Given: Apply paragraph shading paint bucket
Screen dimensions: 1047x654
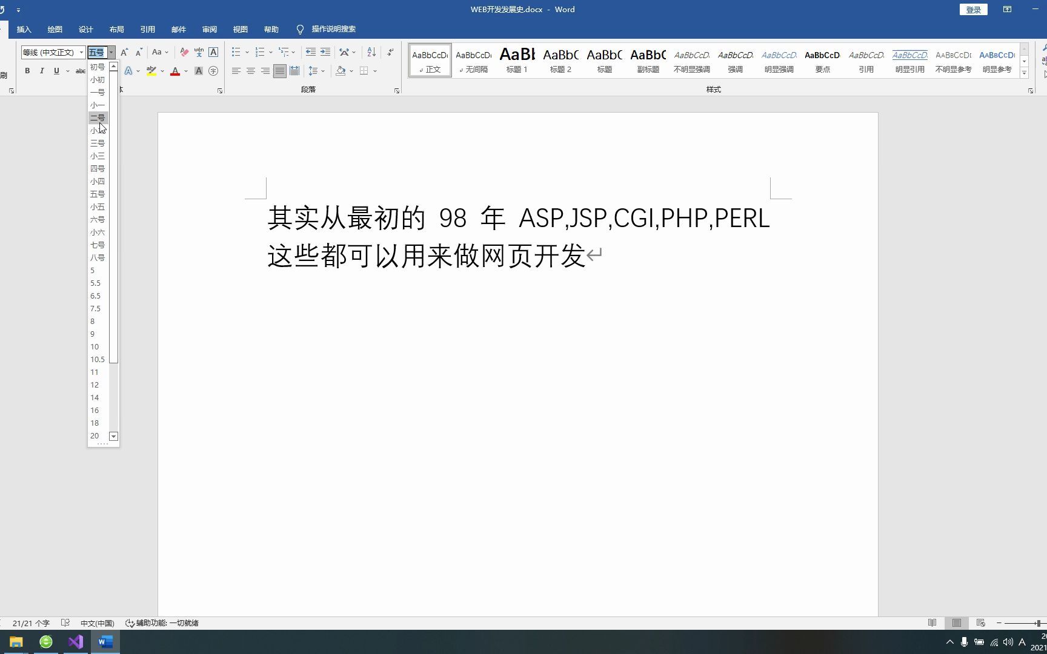Looking at the screenshot, I should (341, 71).
